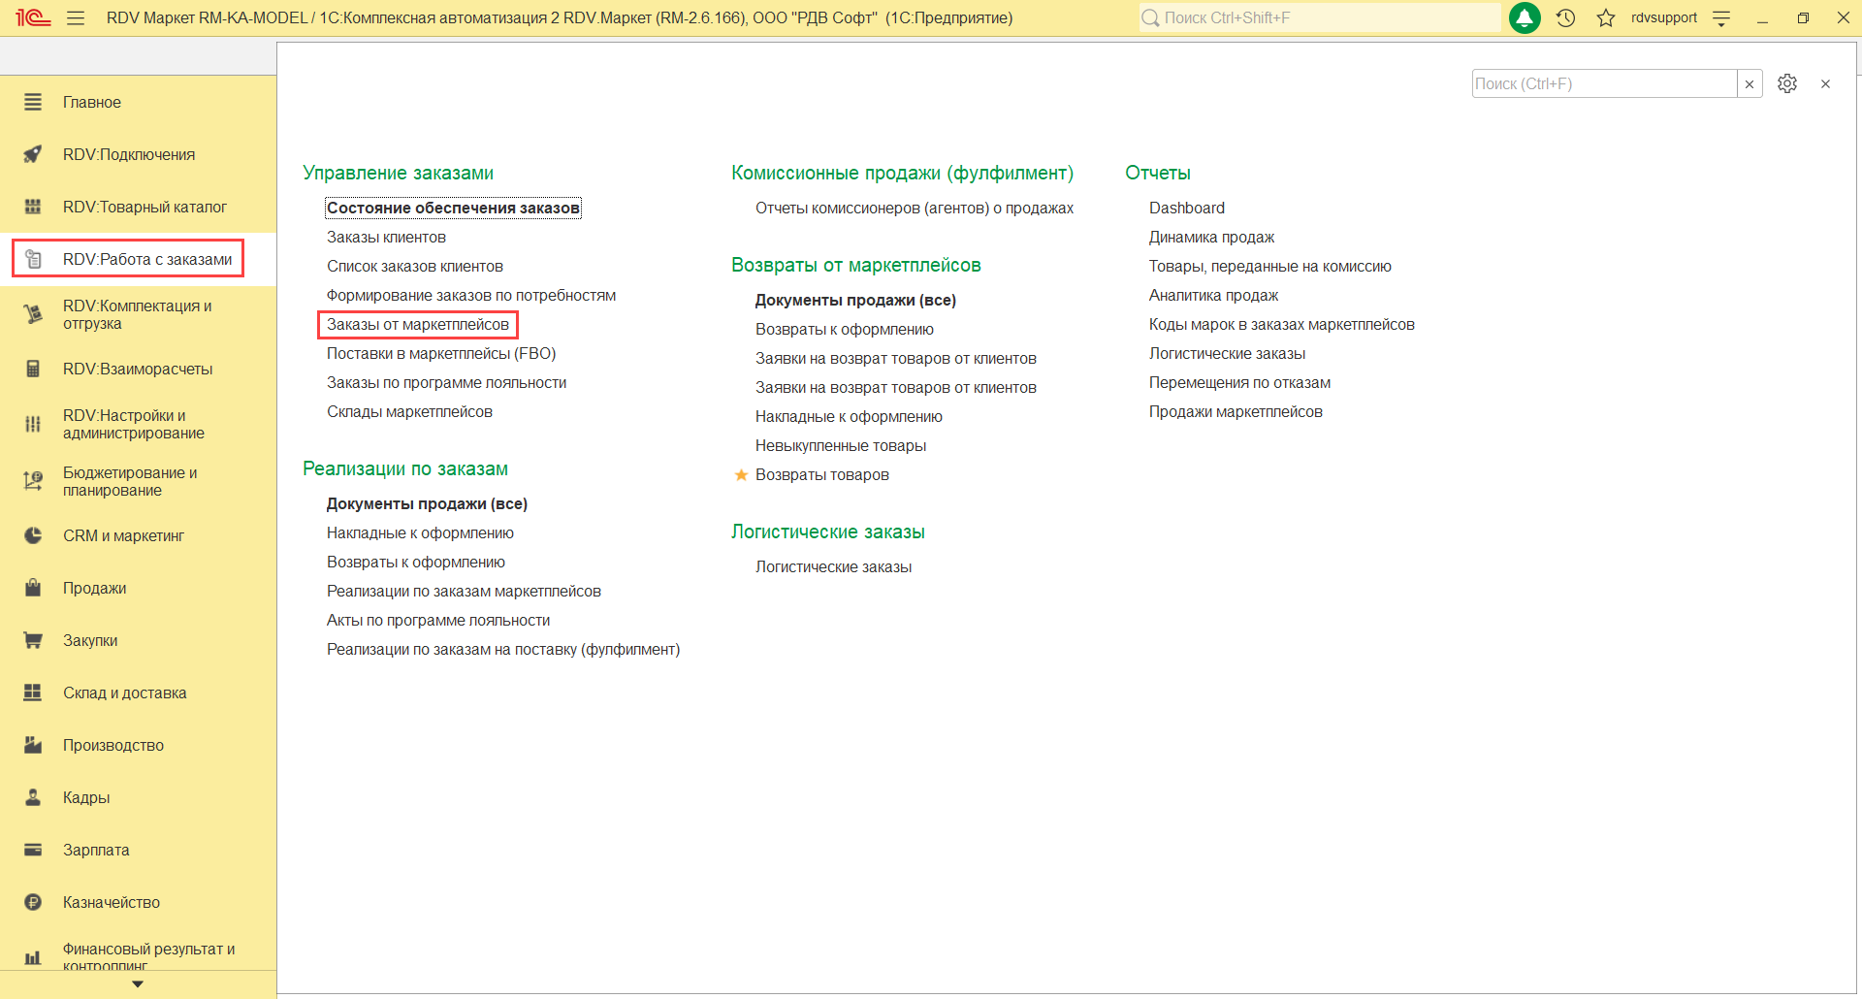
Task: Open the section panel settings gear
Action: pyautogui.click(x=1787, y=83)
